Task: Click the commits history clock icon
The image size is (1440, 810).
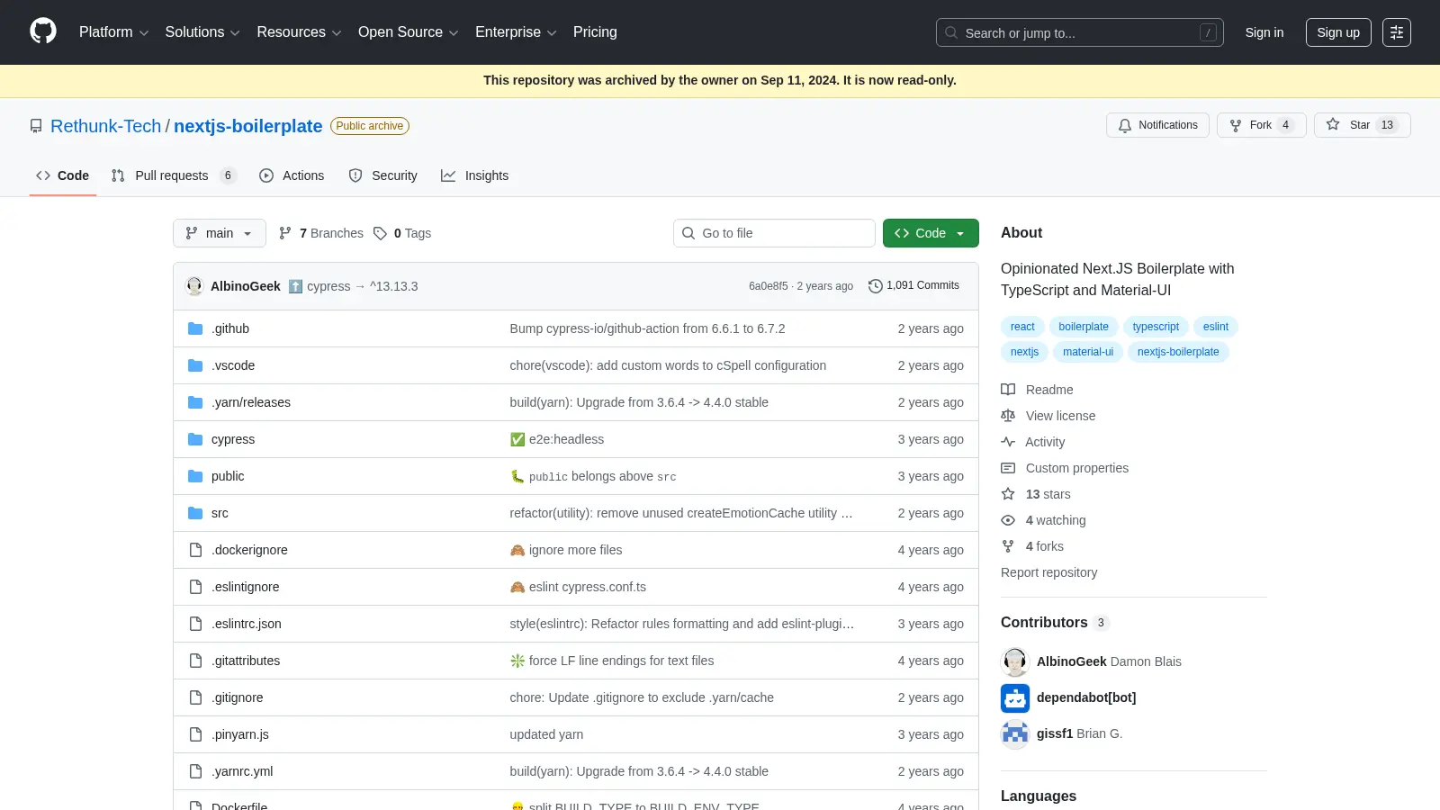Action: 875,286
